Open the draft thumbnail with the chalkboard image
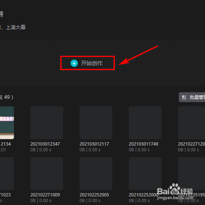 point(7,123)
